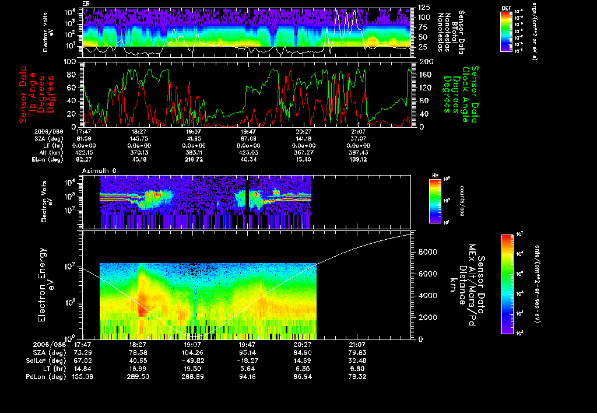The width and height of the screenshot is (597, 413).
Task: Click the "160" clock angle tick label
Action: 425,75
